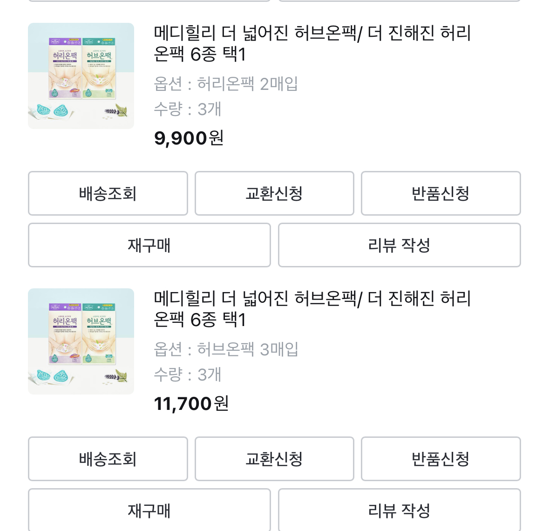Select the option text 허브온팩 3매입

point(226,349)
